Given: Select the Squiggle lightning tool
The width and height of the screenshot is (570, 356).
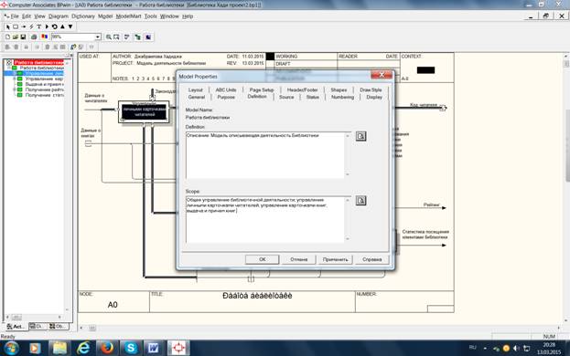Looking at the screenshot, I should pos(31,26).
